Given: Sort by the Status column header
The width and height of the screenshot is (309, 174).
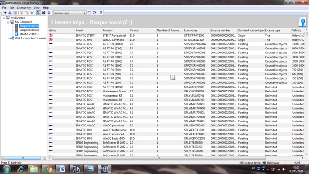Looking at the screenshot, I should pyautogui.click(x=62, y=30).
